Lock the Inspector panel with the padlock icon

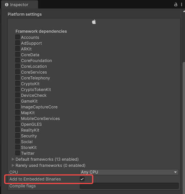coord(175,4)
